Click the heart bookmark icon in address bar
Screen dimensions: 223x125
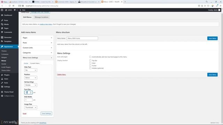pyautogui.click(x=208, y=6)
